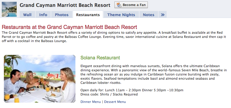Click the Solana opening hours text

pyautogui.click(x=132, y=90)
